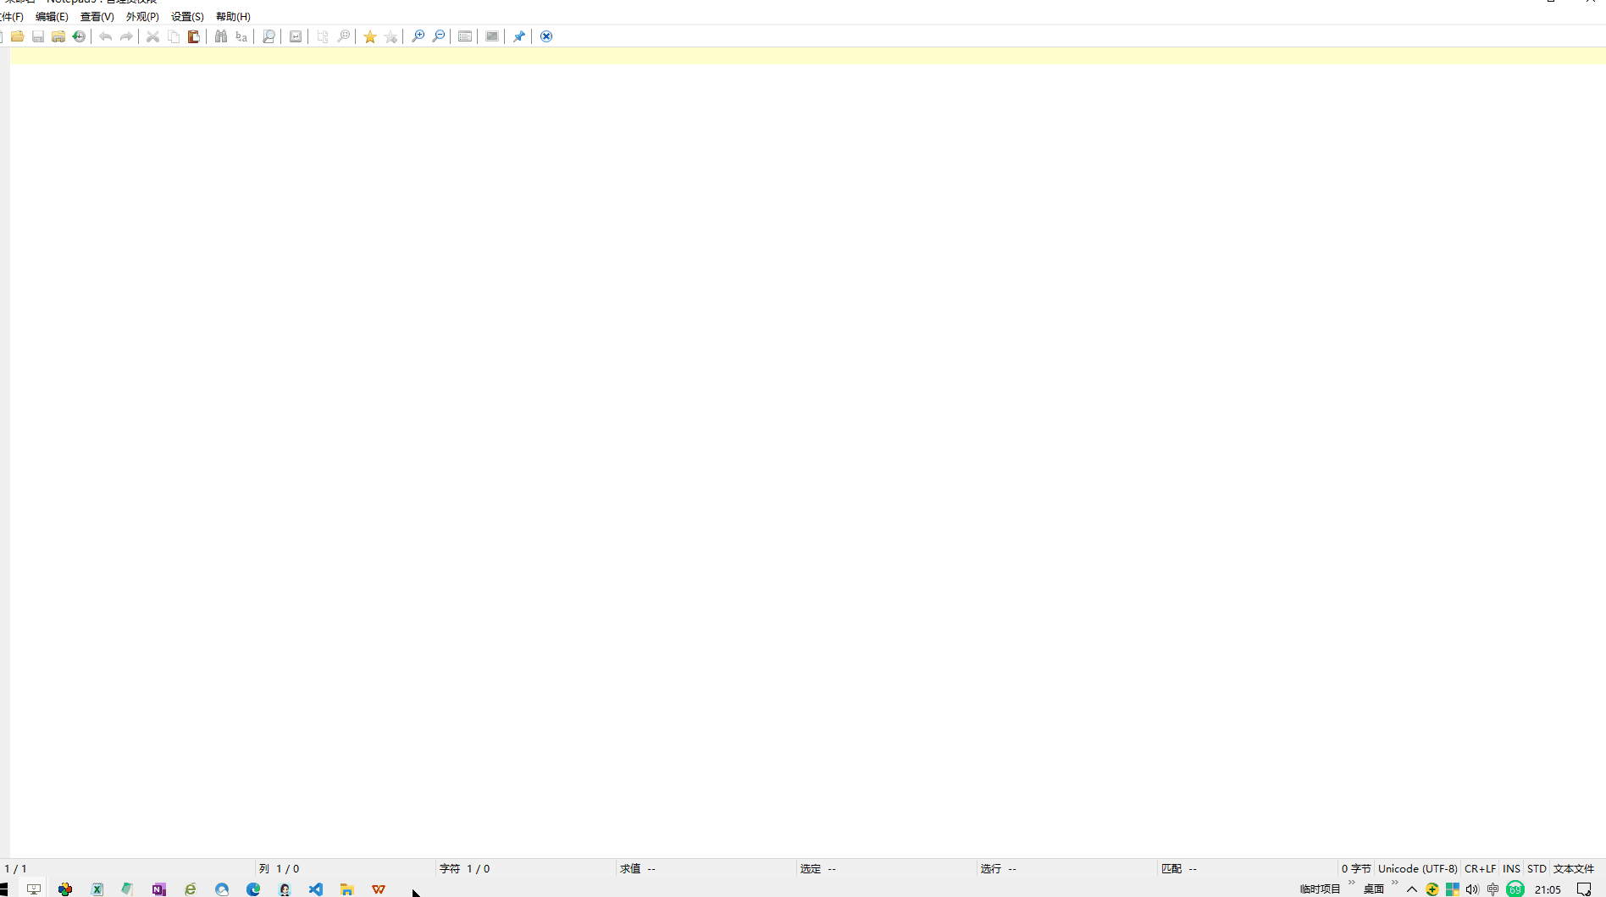This screenshot has height=897, width=1606.
Task: Open the 编辑(E) menu
Action: click(x=52, y=17)
